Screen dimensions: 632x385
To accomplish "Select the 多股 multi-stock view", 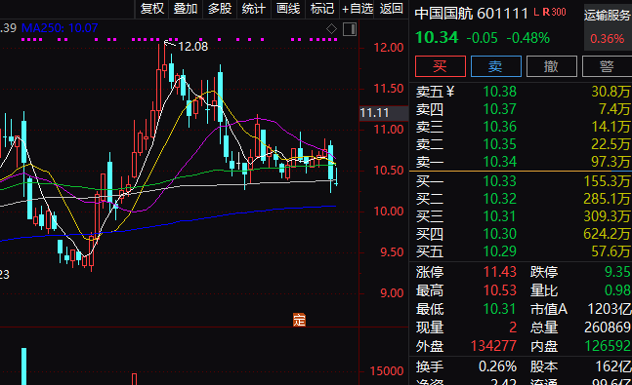I will tap(220, 9).
